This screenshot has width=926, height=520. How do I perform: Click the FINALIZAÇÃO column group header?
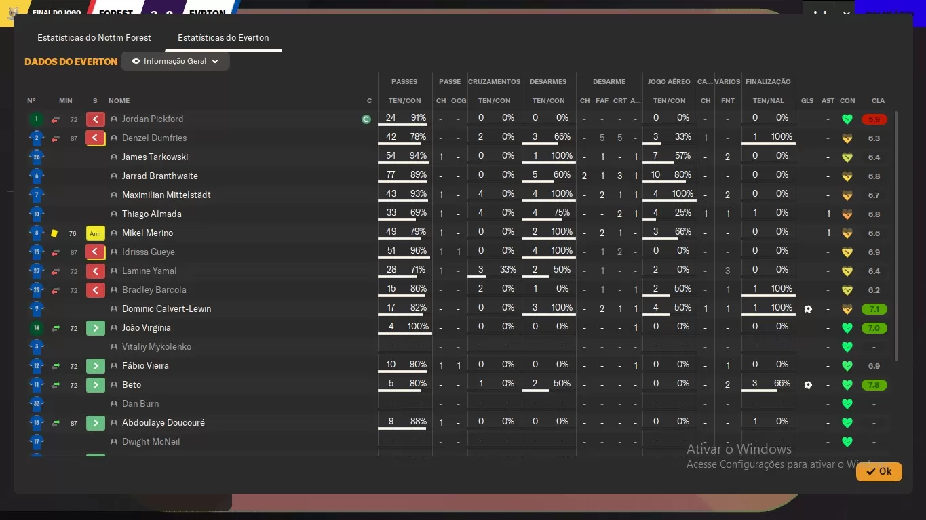[768, 82]
